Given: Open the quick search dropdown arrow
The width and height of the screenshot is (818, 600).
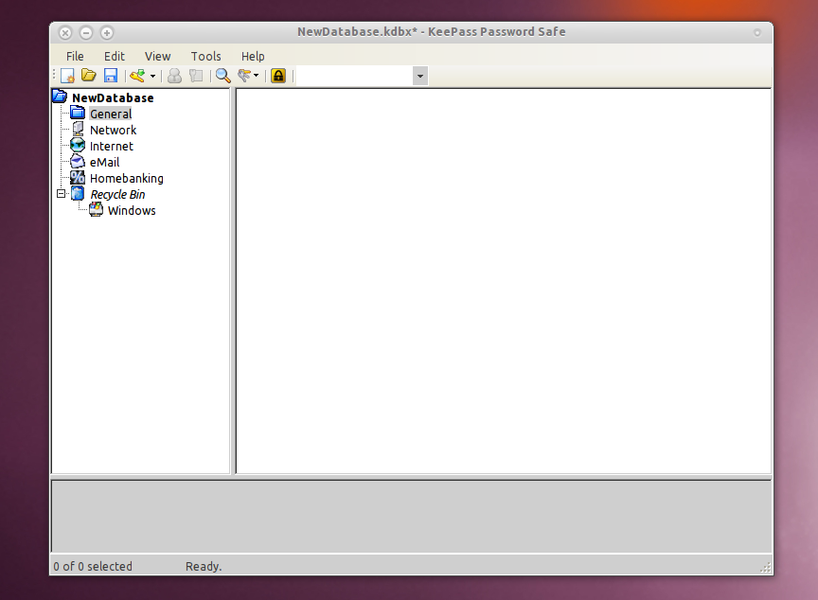Looking at the screenshot, I should coord(420,76).
